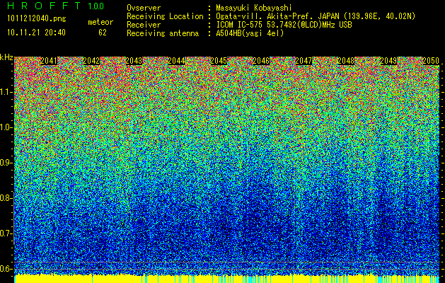Click the 2042 time marker label
Viewport: 445px width, 283px height.
91,61
